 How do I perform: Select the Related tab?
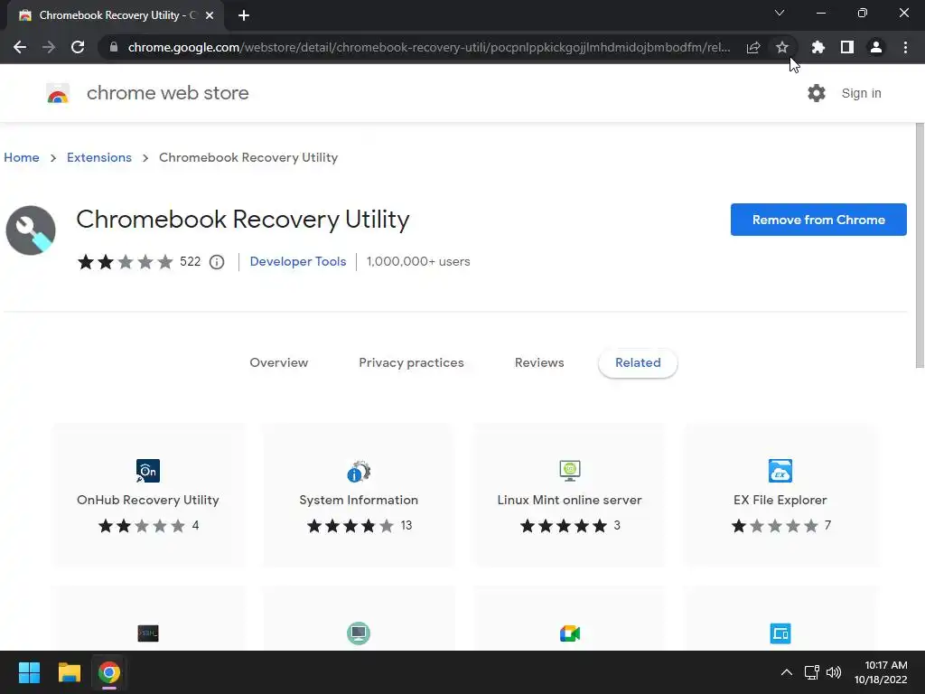638,363
